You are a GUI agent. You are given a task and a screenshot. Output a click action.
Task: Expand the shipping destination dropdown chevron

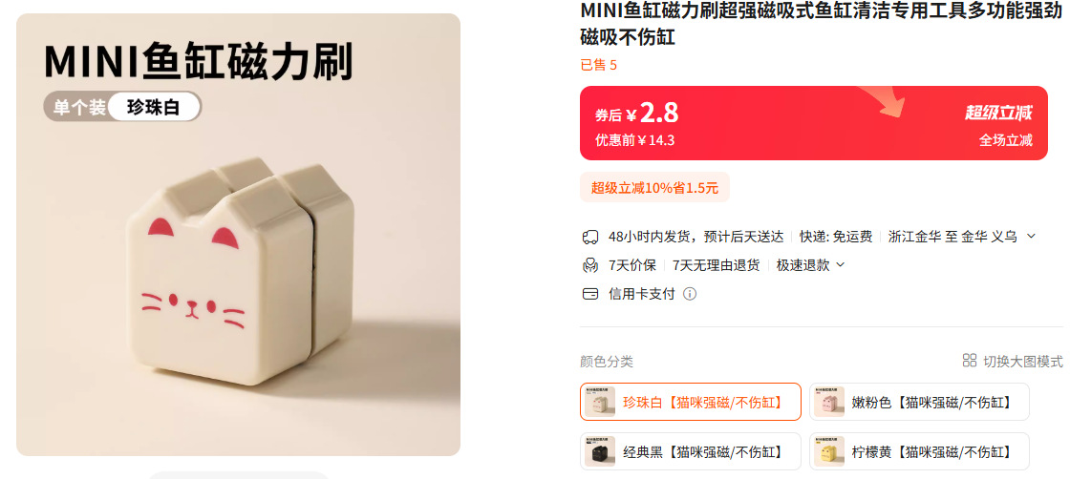pos(1031,237)
